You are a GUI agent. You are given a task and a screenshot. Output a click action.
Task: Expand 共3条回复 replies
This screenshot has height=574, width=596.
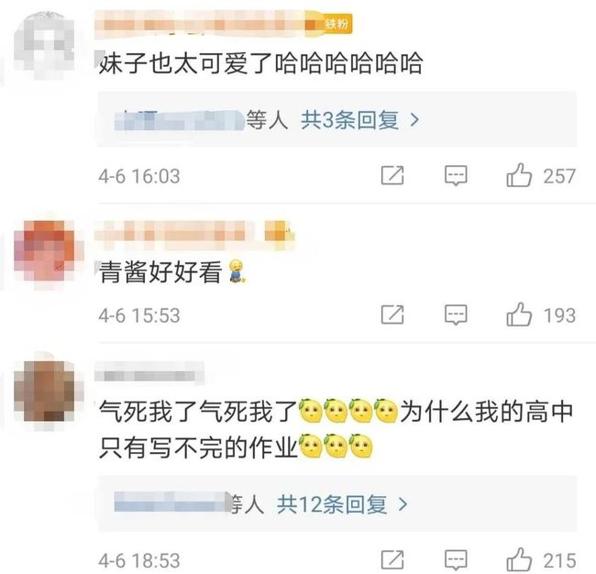pyautogui.click(x=349, y=120)
